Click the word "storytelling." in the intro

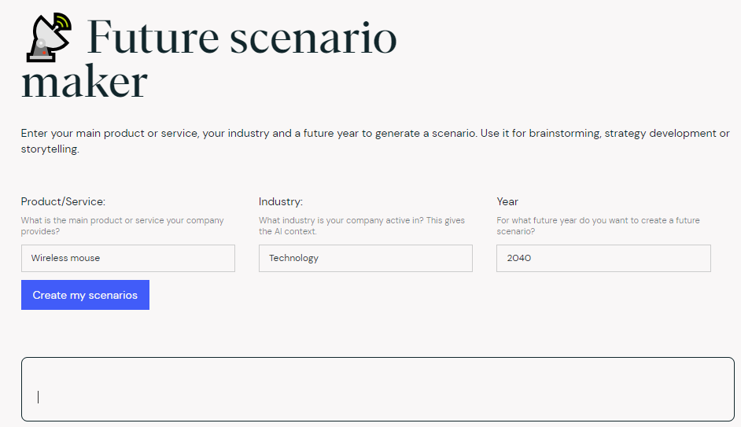click(x=50, y=149)
